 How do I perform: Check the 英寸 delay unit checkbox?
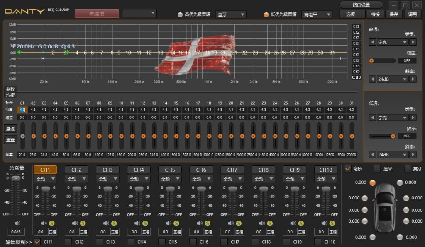coord(407,169)
